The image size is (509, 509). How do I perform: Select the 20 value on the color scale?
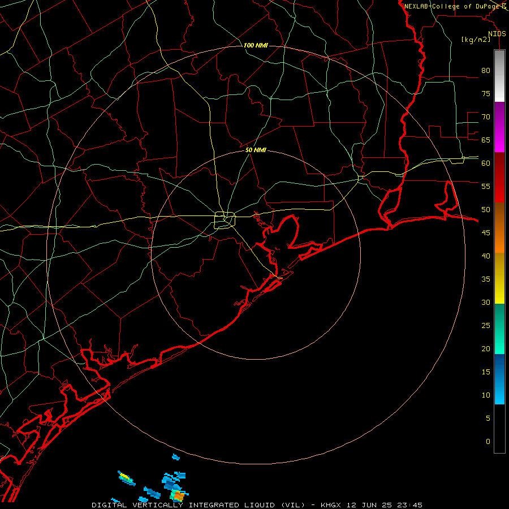(x=486, y=348)
